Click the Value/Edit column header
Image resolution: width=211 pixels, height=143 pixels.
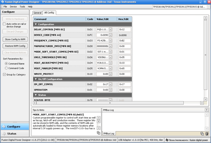coord(106,19)
